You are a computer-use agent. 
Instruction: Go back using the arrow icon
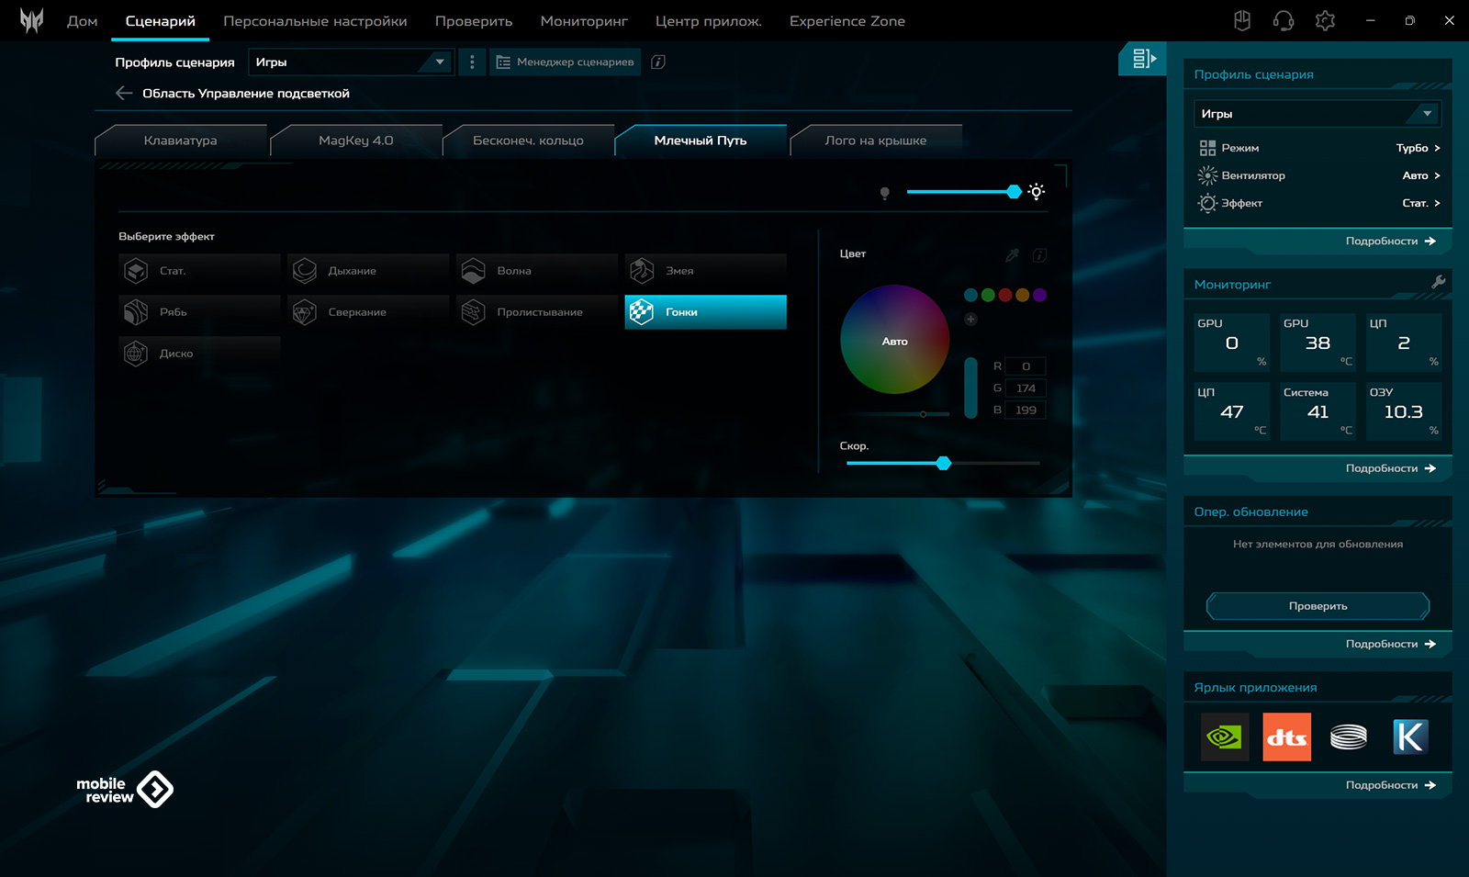tap(124, 94)
